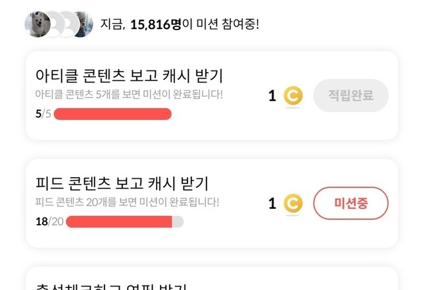This screenshot has height=290, width=421.
Task: Open the 아티클 콘텐츠 보고 캐시 받기 mission title
Action: [x=130, y=74]
